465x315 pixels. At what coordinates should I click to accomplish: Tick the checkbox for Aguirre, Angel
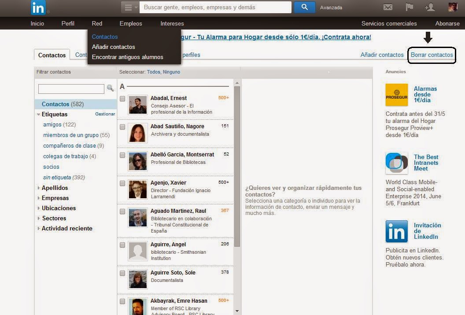(x=122, y=245)
